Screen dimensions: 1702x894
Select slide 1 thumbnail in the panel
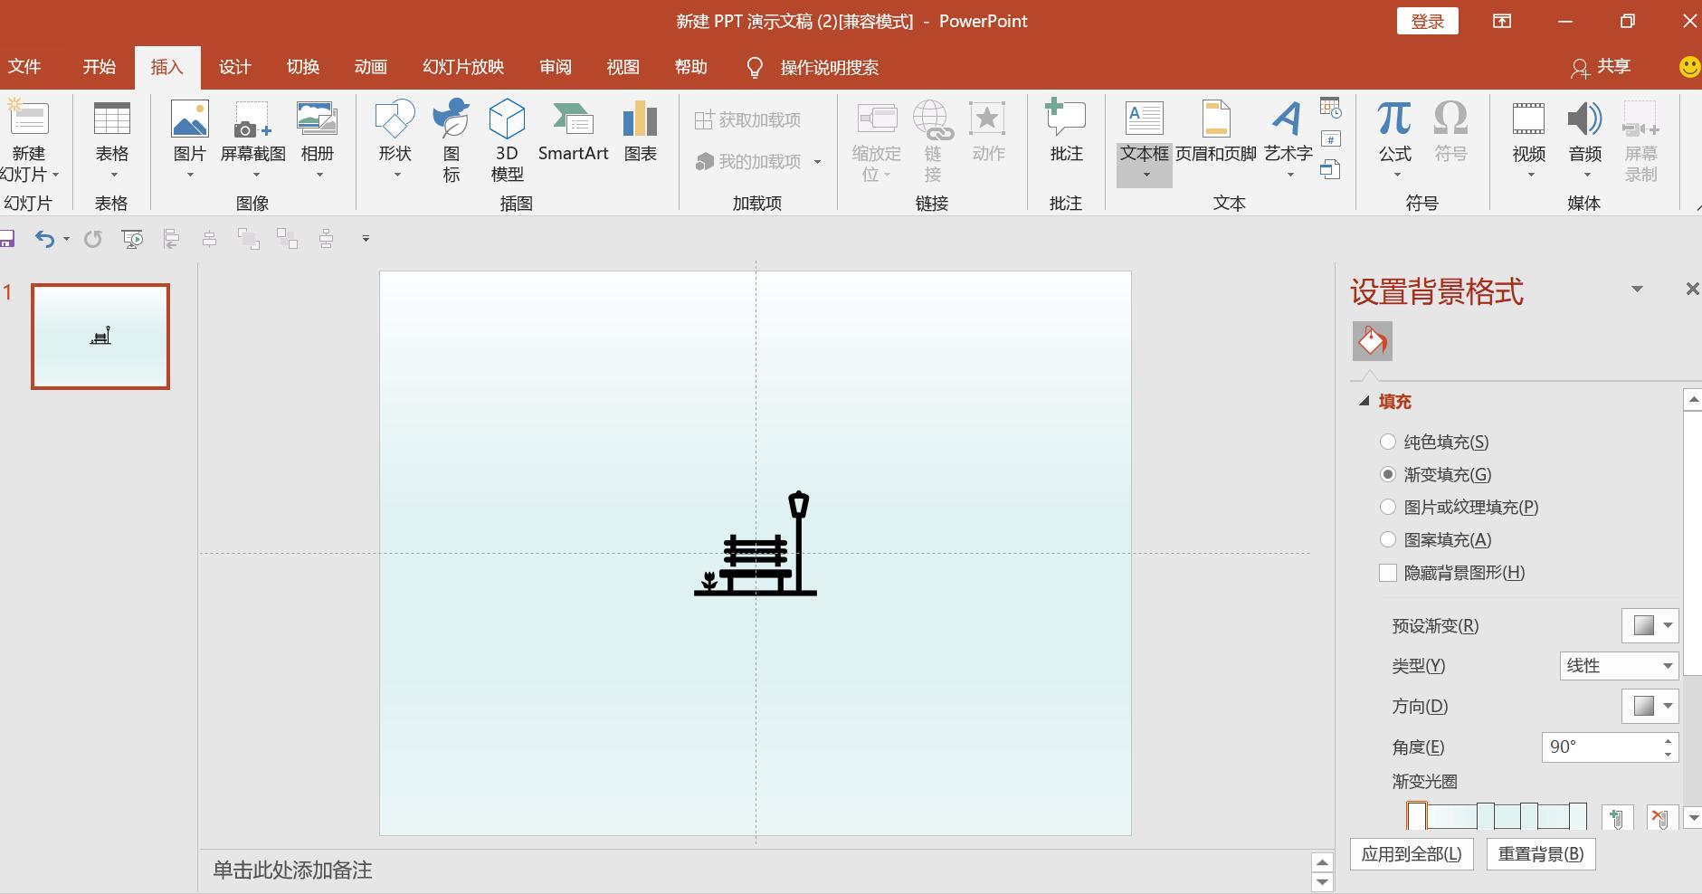click(100, 336)
